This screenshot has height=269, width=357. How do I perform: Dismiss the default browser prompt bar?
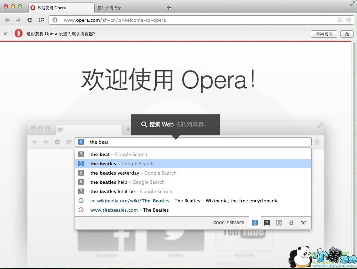pyautogui.click(x=5, y=34)
